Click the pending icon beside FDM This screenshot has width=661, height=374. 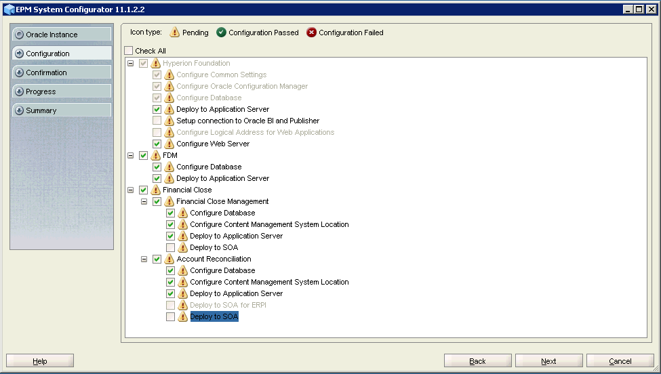pyautogui.click(x=155, y=155)
